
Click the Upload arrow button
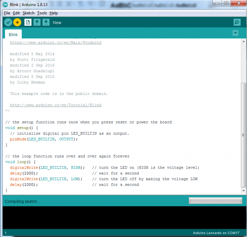pyautogui.click(x=17, y=23)
